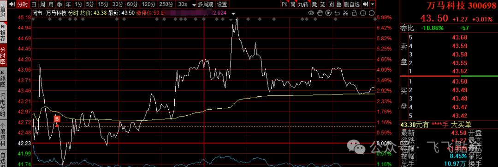
Task: Toggle the 叠 overlay option
Action: coord(339,4)
